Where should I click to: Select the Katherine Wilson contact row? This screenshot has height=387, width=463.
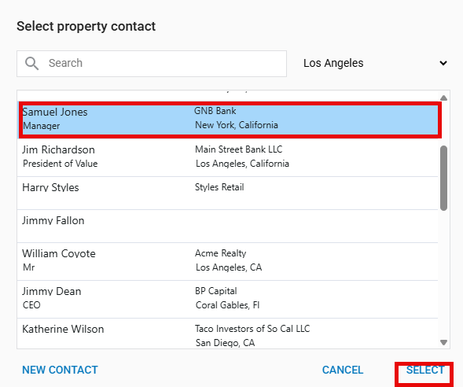[x=227, y=334]
